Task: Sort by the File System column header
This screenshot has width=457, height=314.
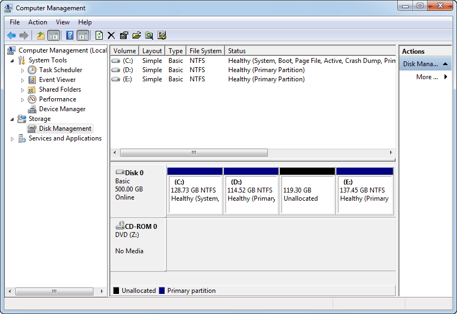Action: point(205,51)
